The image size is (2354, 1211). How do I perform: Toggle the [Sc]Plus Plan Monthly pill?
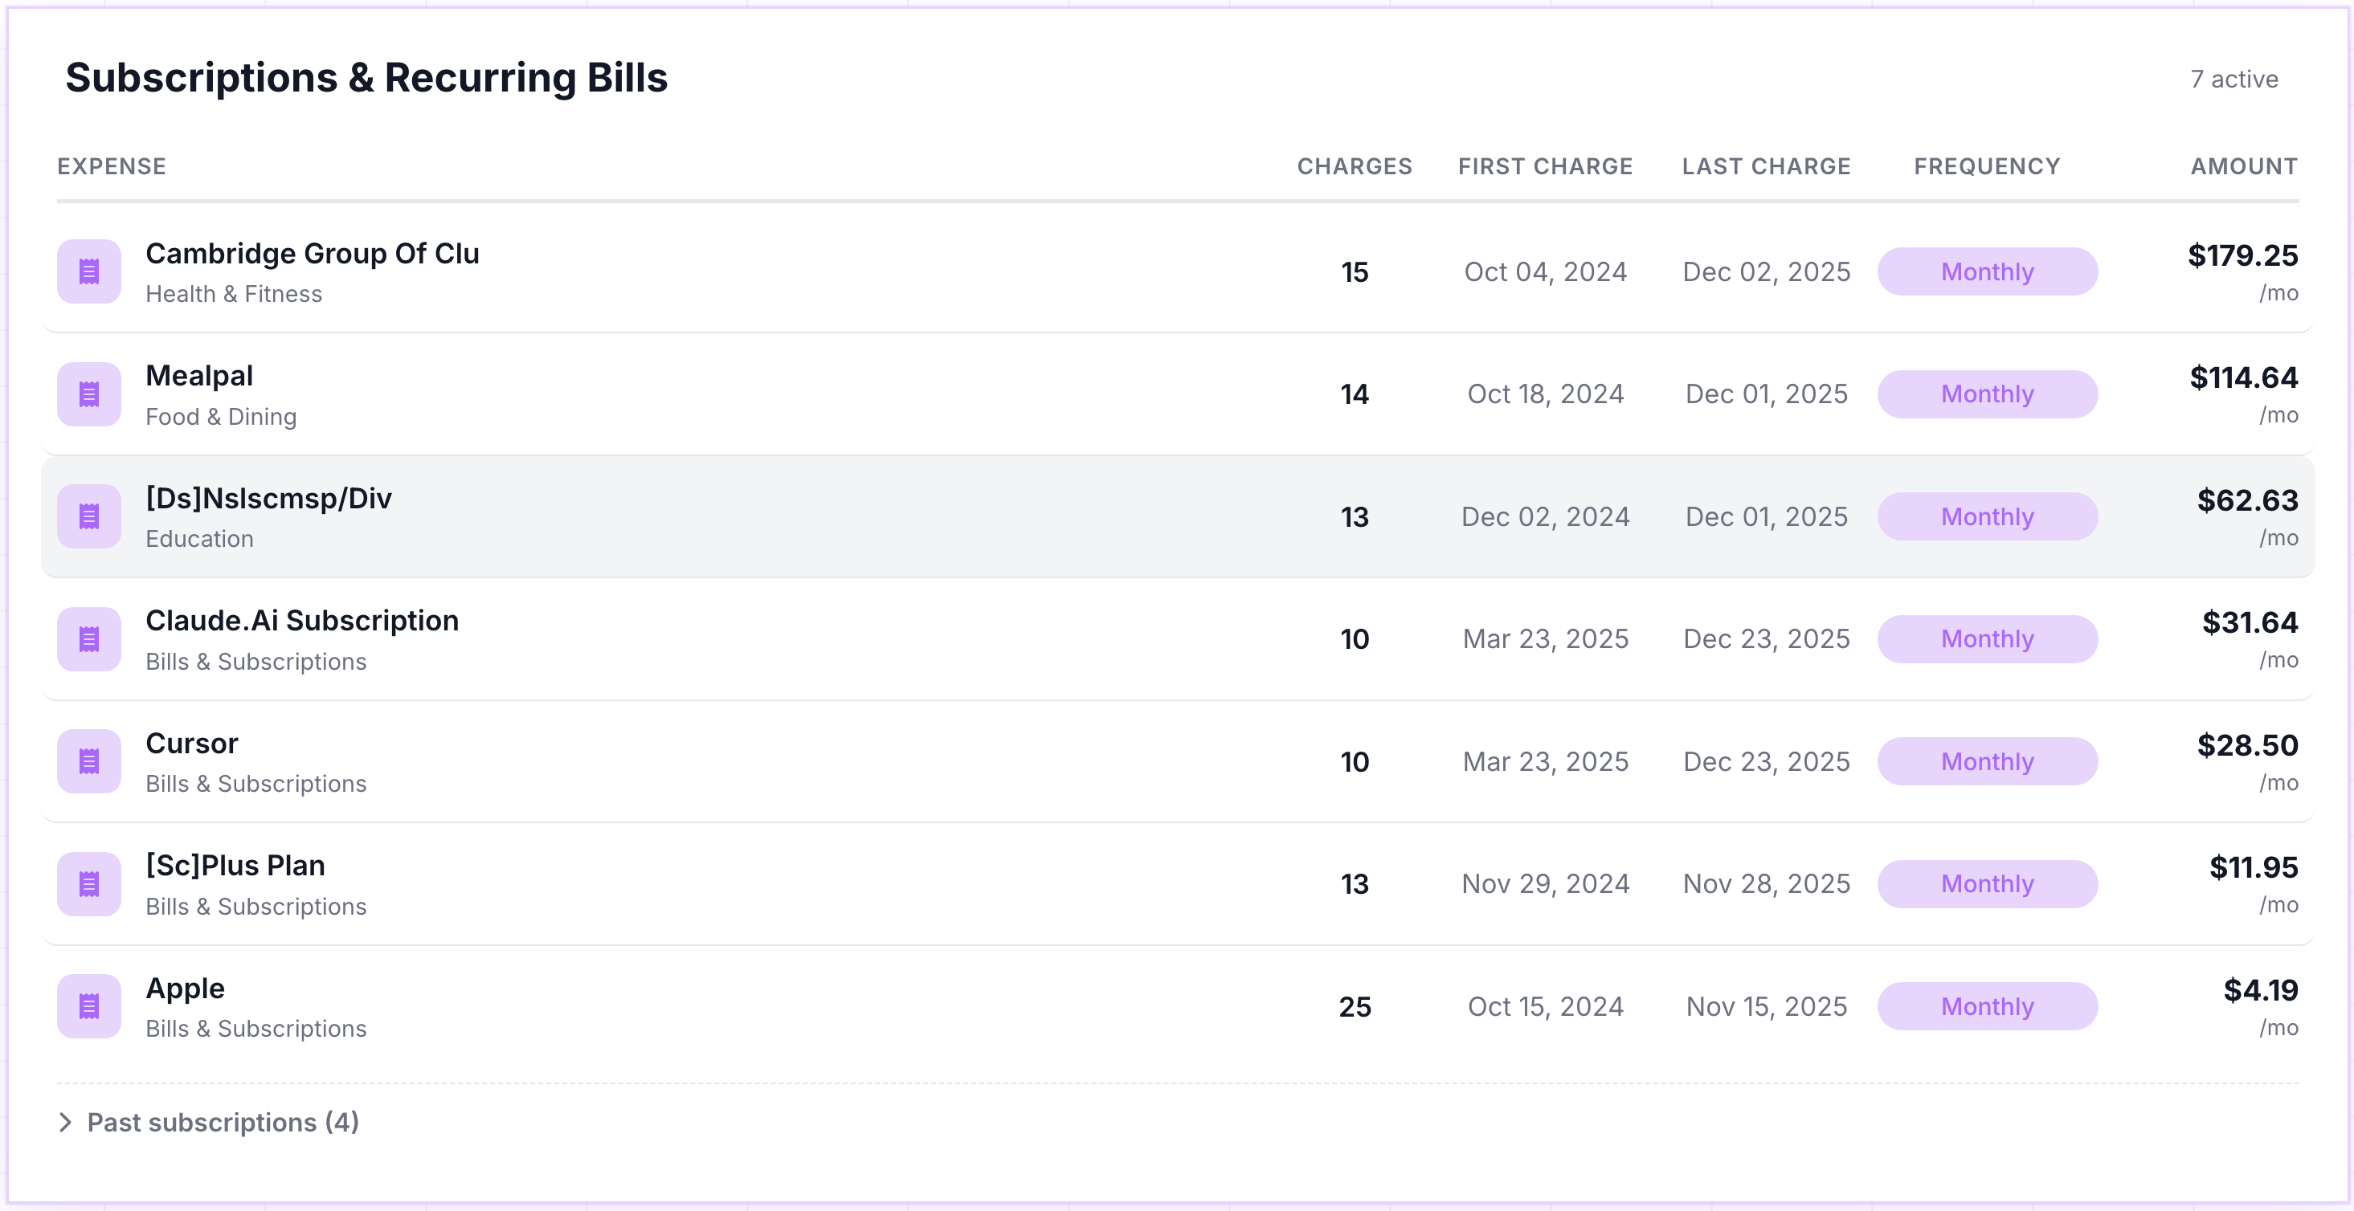1988,883
